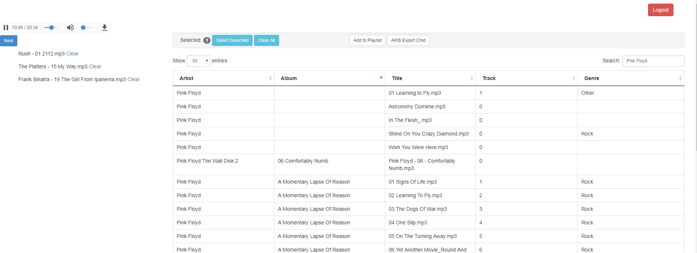Remove The Platters My Way from queue
The image size is (697, 253).
pos(95,66)
